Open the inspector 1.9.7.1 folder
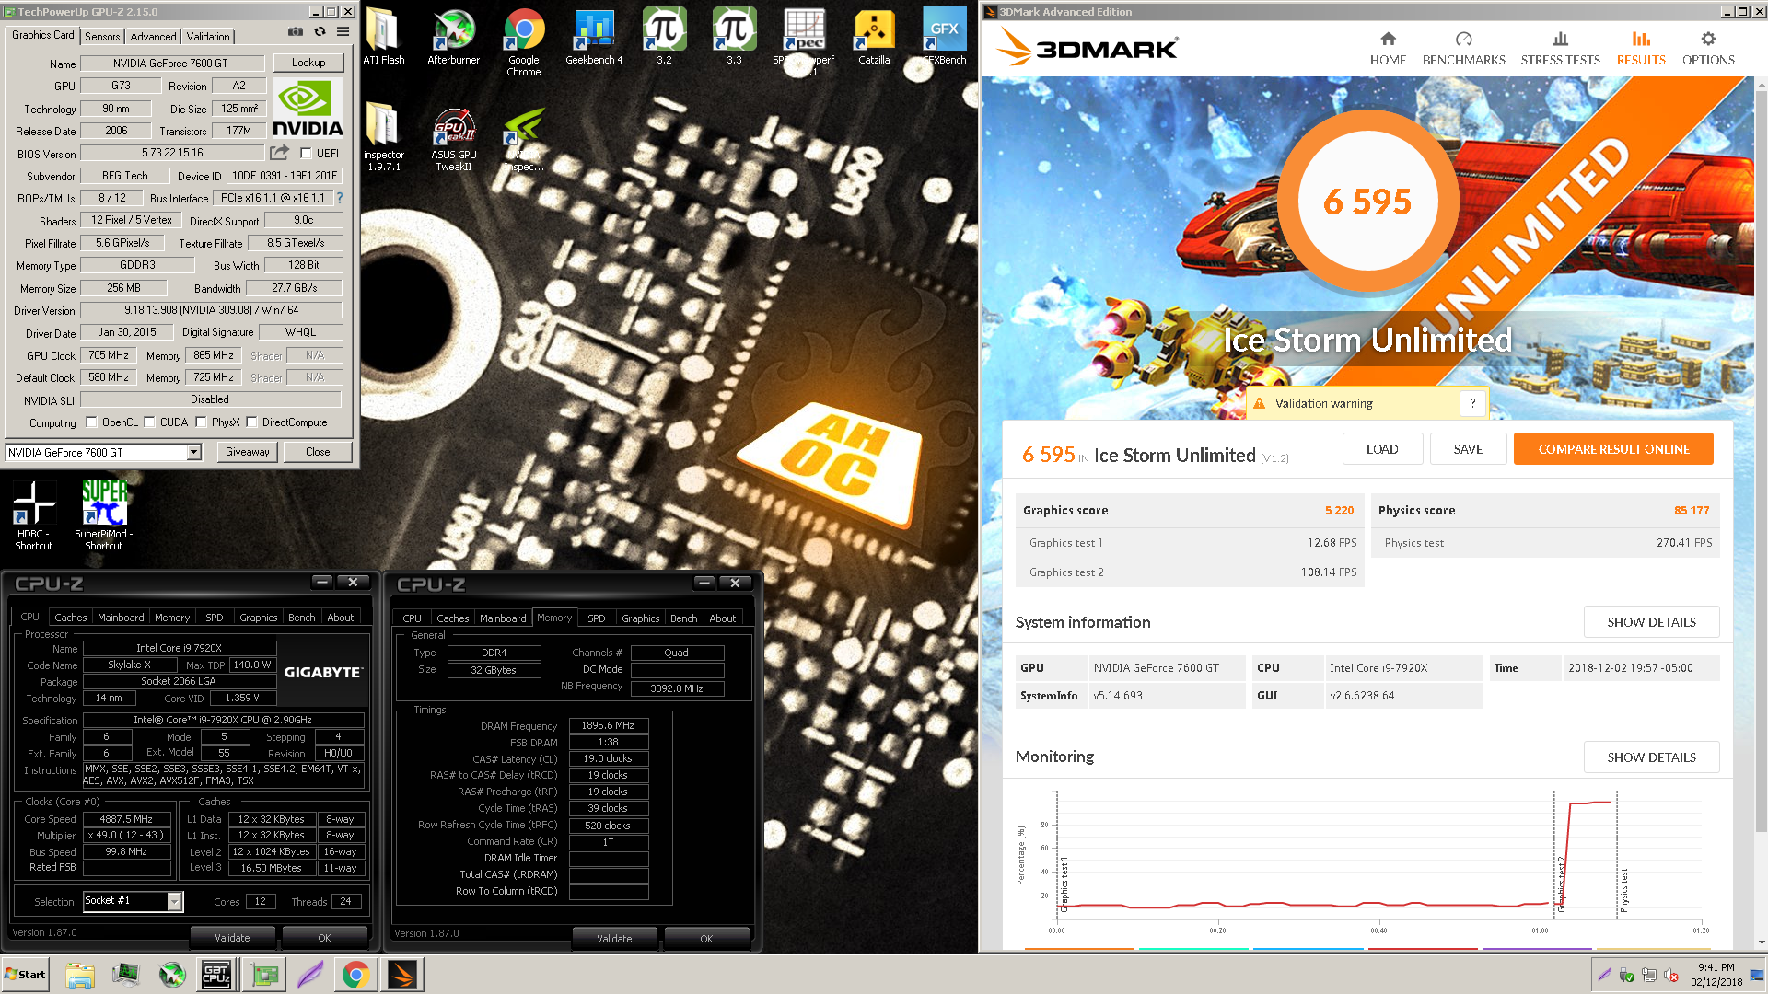This screenshot has width=1768, height=994. [x=383, y=137]
